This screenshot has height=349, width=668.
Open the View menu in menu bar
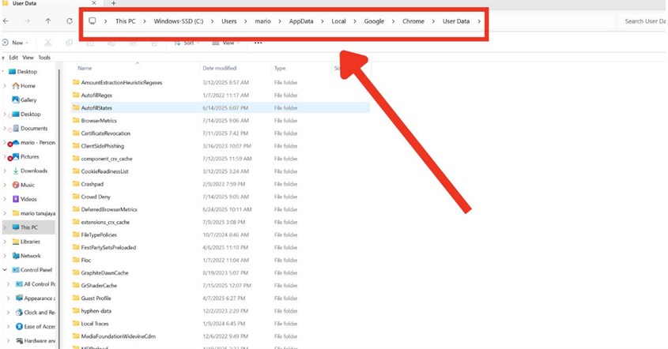(x=28, y=58)
